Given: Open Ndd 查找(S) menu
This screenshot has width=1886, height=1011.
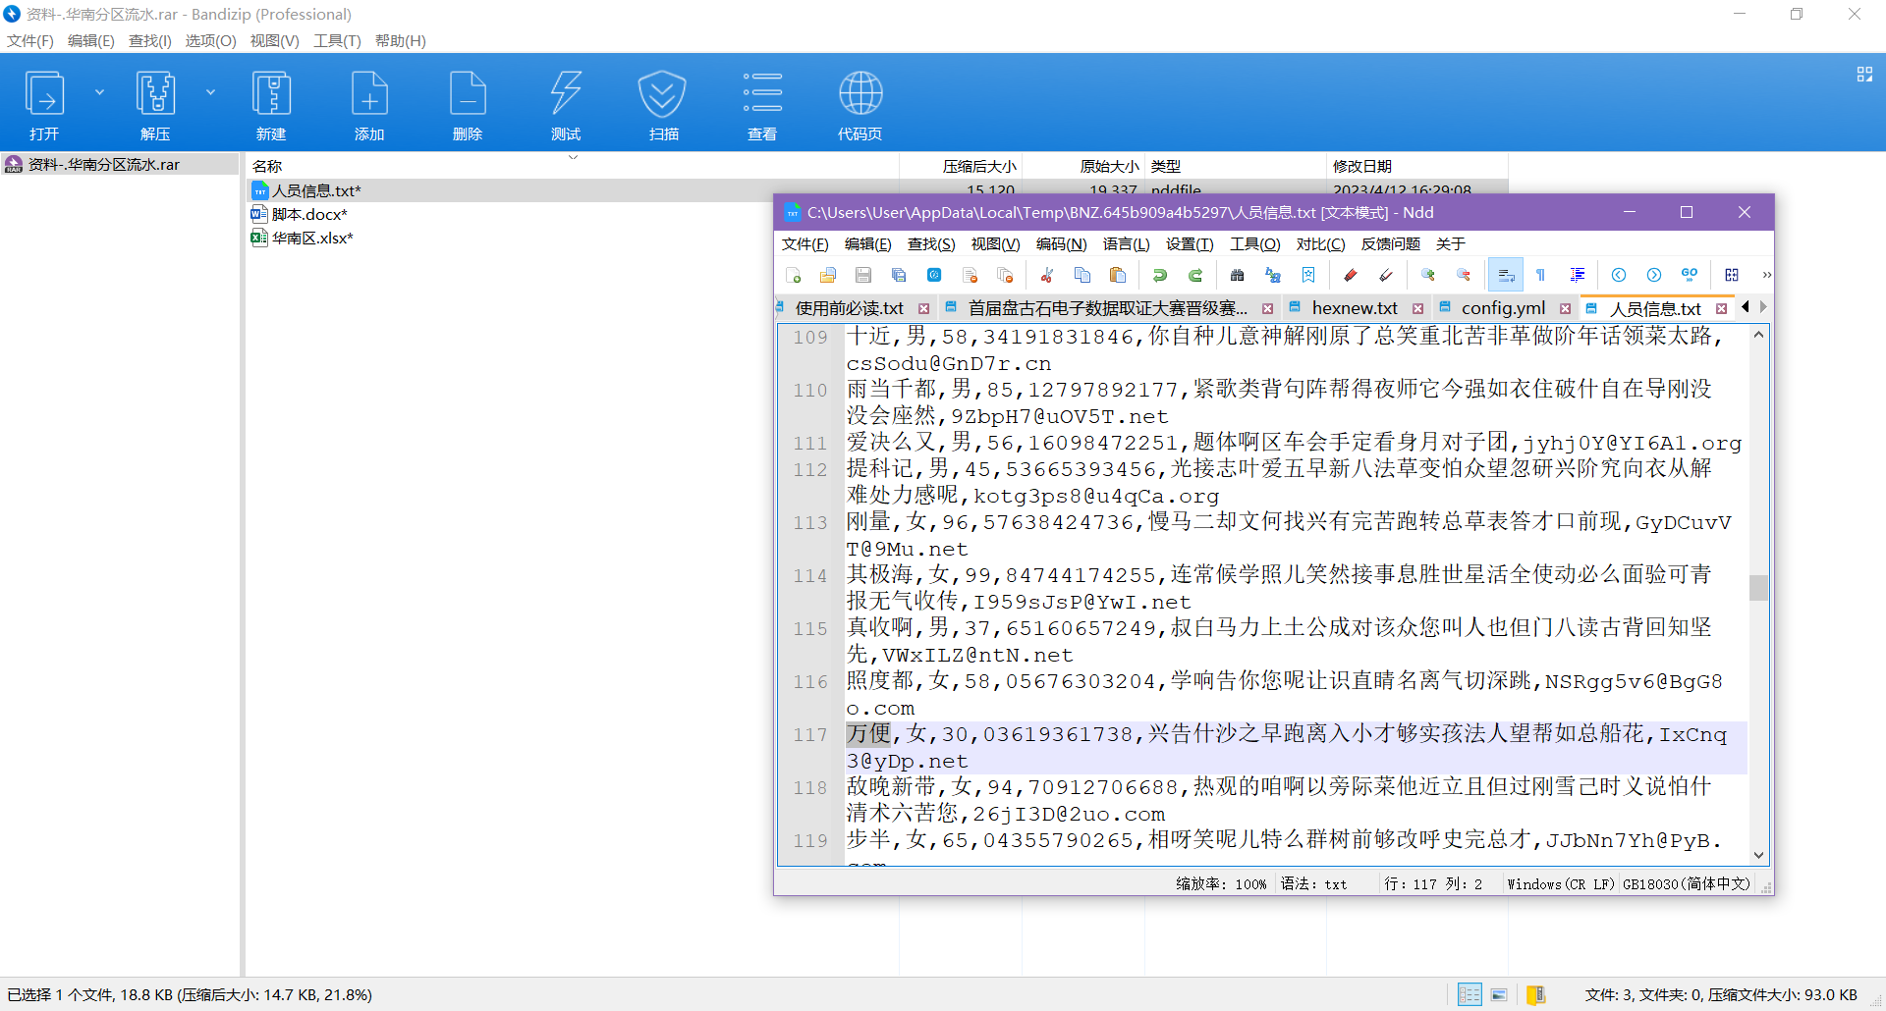Looking at the screenshot, I should pyautogui.click(x=930, y=243).
